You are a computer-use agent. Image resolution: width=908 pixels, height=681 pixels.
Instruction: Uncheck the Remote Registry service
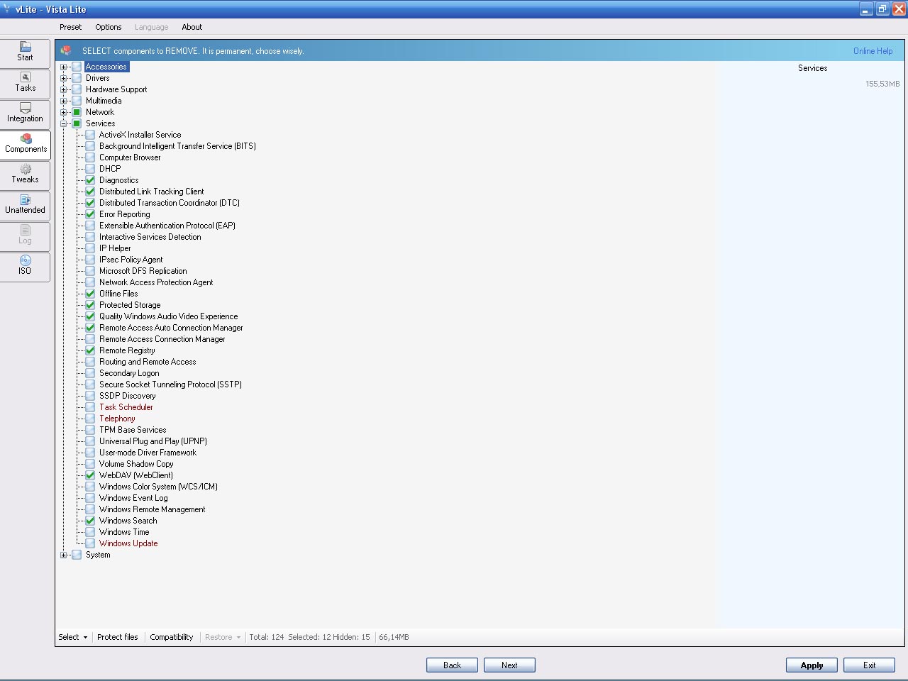pos(90,350)
